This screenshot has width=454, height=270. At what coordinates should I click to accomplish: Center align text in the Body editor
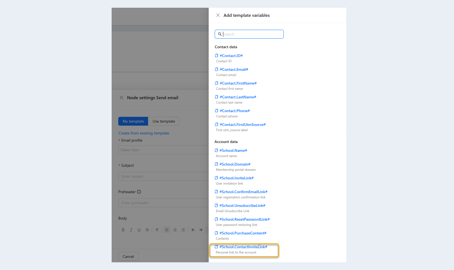pos(175,230)
